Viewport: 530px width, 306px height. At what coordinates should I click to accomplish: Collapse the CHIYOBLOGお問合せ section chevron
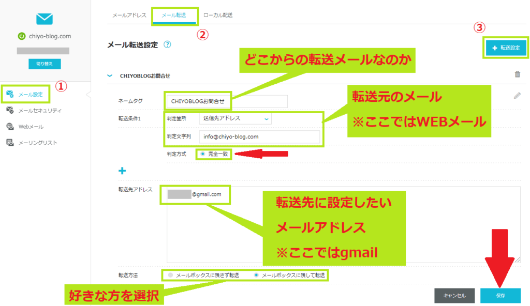[x=109, y=75]
